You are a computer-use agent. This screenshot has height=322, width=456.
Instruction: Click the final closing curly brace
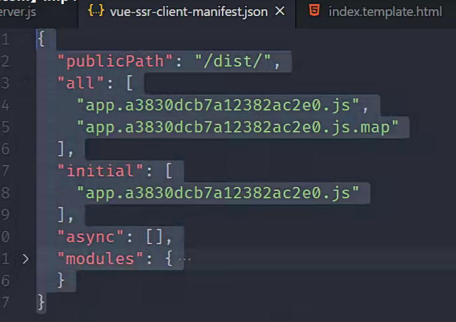pyautogui.click(x=41, y=301)
